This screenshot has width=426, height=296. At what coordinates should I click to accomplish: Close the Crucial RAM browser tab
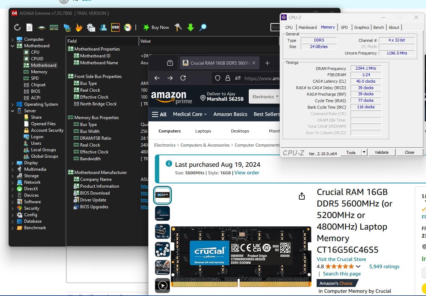(x=254, y=63)
